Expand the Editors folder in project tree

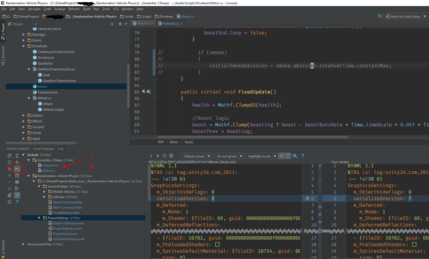(24, 115)
